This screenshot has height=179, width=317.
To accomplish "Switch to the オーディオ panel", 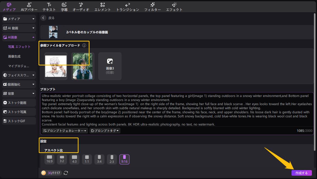I will 81,7.
